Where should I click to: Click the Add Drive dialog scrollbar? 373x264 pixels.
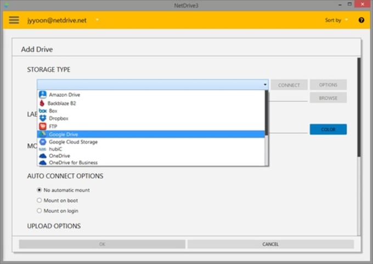click(x=359, y=107)
